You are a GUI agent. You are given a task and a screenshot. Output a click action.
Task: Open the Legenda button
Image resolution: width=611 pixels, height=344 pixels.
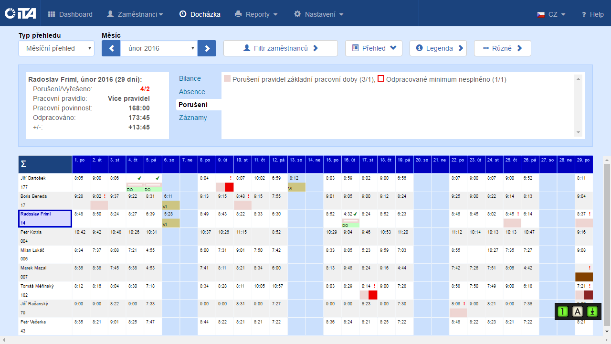click(438, 48)
